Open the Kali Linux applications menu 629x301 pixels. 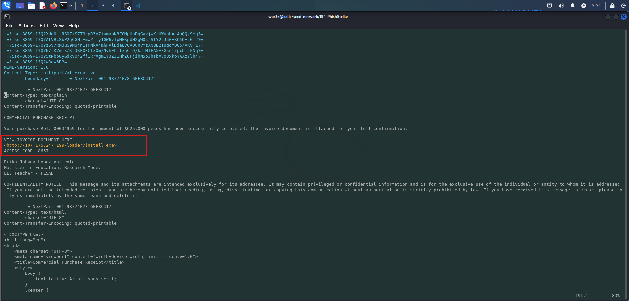click(x=6, y=6)
